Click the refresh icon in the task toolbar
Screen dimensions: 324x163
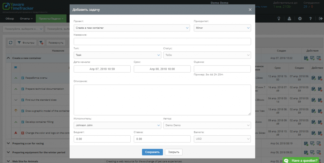(x=10, y=42)
